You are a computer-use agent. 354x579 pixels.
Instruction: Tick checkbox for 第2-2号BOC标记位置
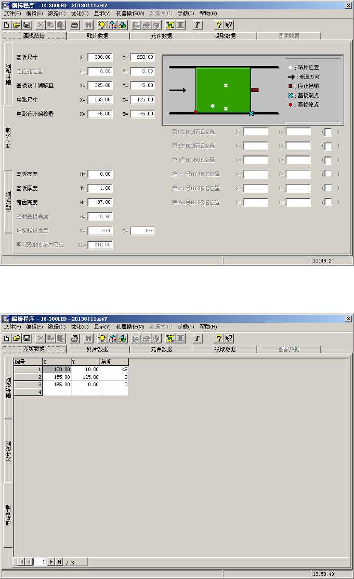(328, 188)
